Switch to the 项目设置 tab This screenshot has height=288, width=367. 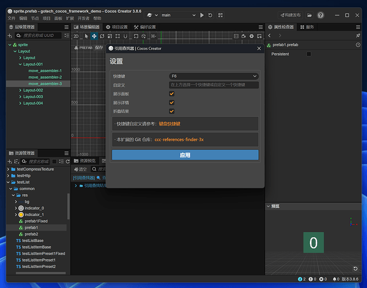pyautogui.click(x=117, y=27)
